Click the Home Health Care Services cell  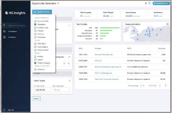[x=137, y=67]
